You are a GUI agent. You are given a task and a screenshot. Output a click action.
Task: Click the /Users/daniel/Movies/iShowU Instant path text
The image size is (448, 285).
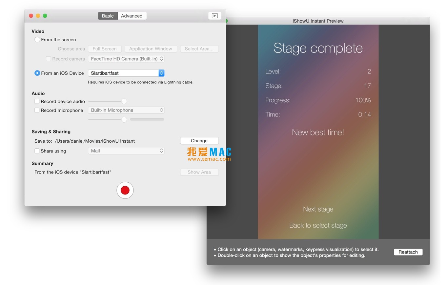[95, 141]
